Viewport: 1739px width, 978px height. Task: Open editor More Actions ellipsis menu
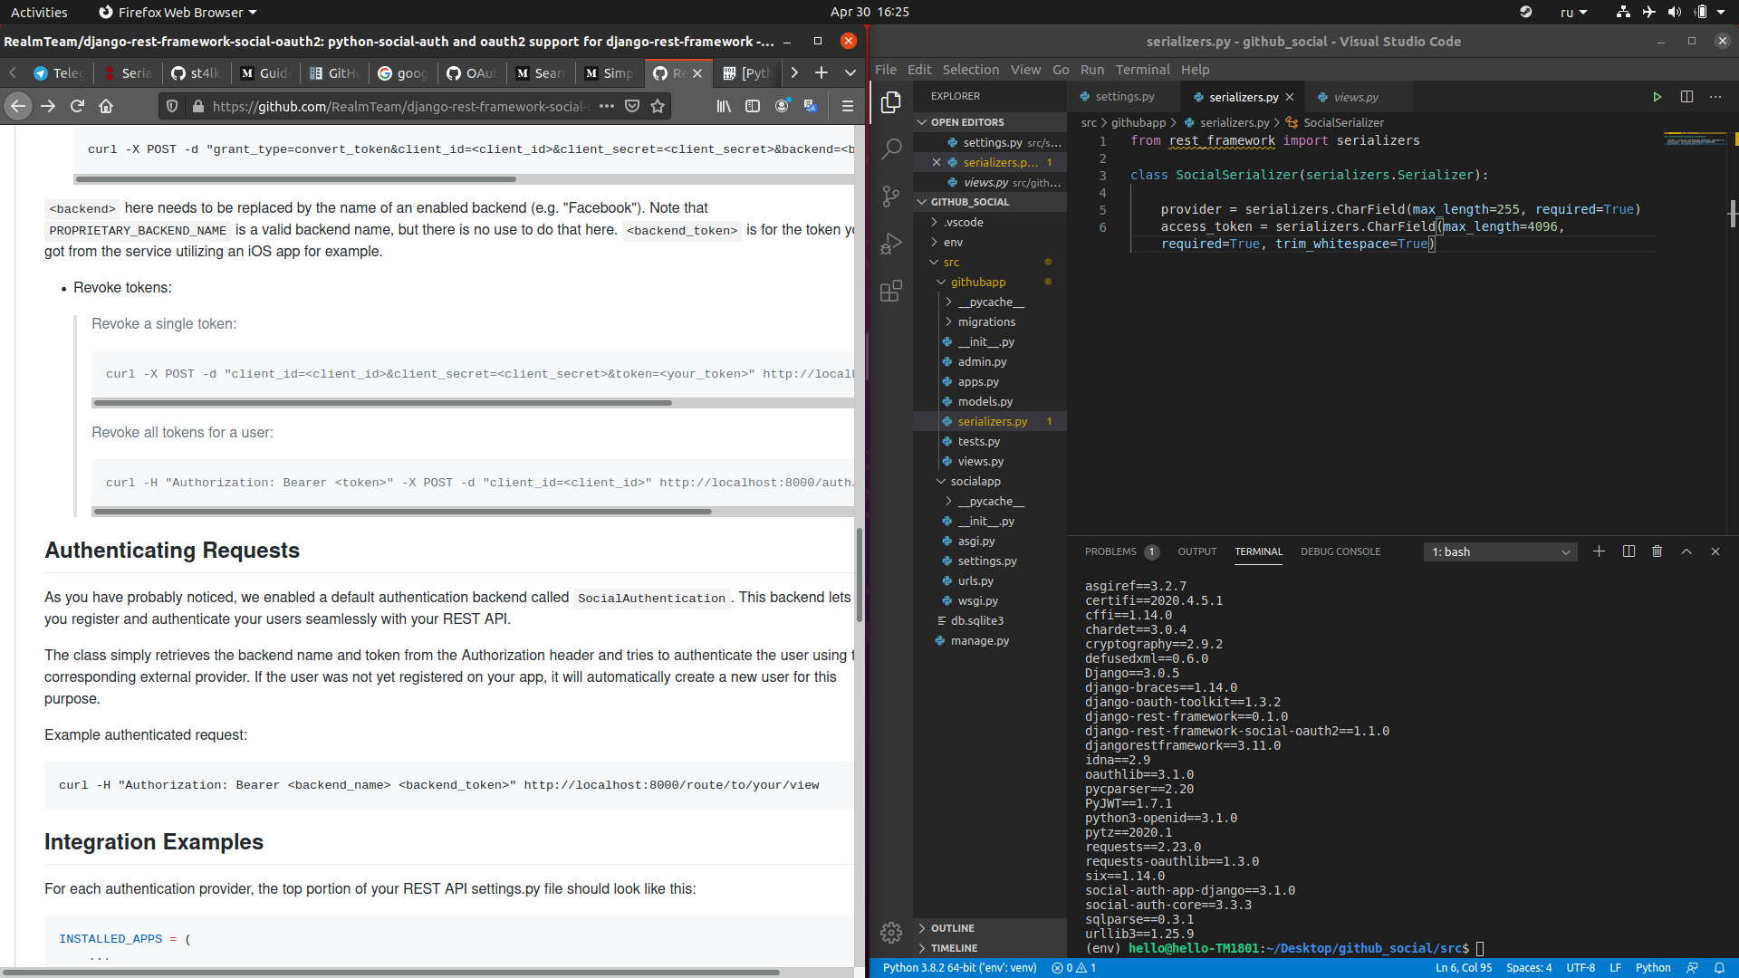click(x=1715, y=97)
